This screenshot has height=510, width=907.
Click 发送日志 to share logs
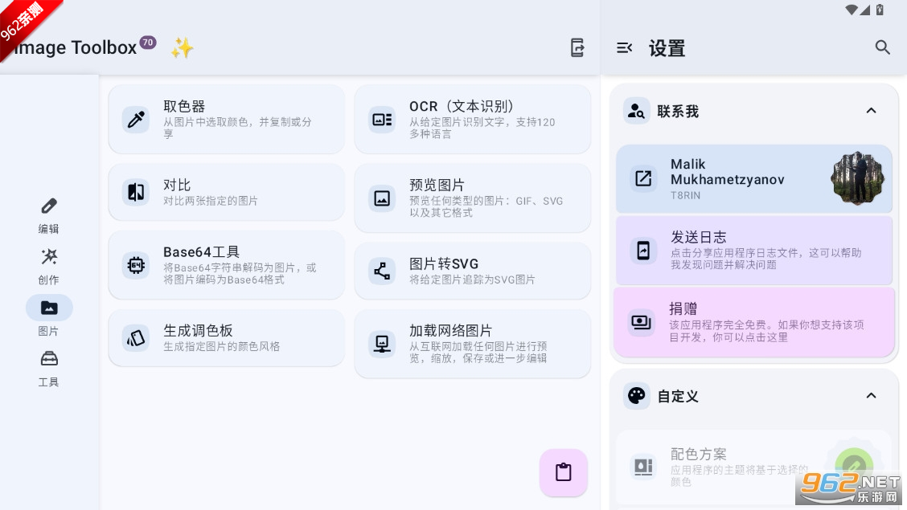[x=753, y=250]
